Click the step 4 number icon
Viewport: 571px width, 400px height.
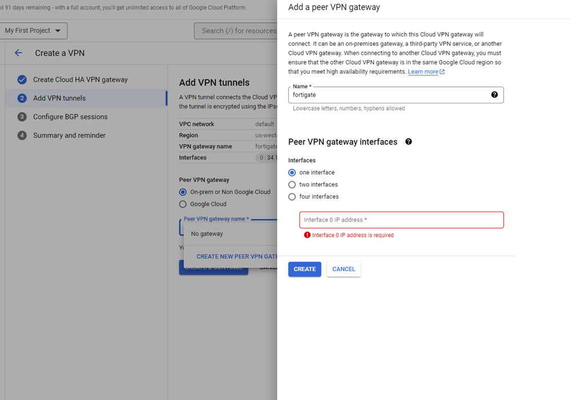[22, 136]
